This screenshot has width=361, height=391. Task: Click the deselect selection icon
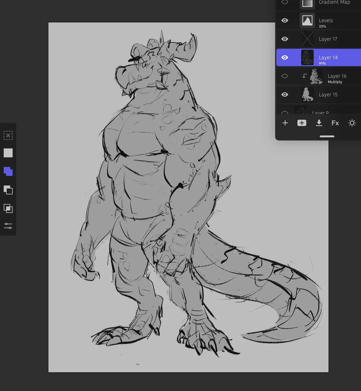[8, 136]
